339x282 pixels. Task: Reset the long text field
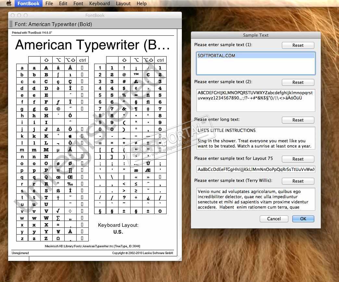[x=298, y=120]
